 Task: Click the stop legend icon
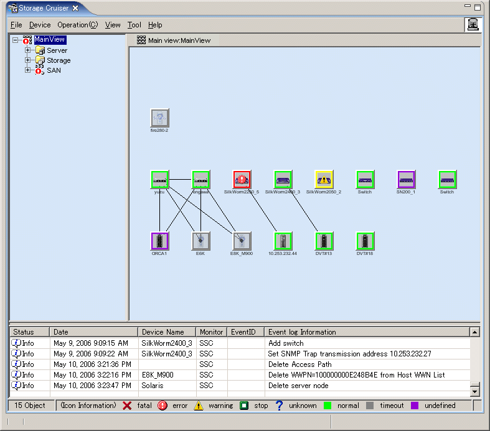coord(244,406)
